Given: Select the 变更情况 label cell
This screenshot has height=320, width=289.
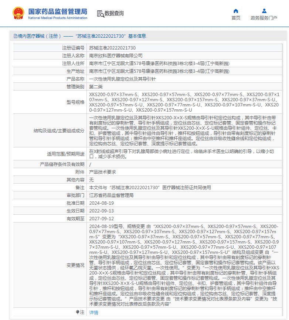Looking at the screenshot, I should coord(50,265).
